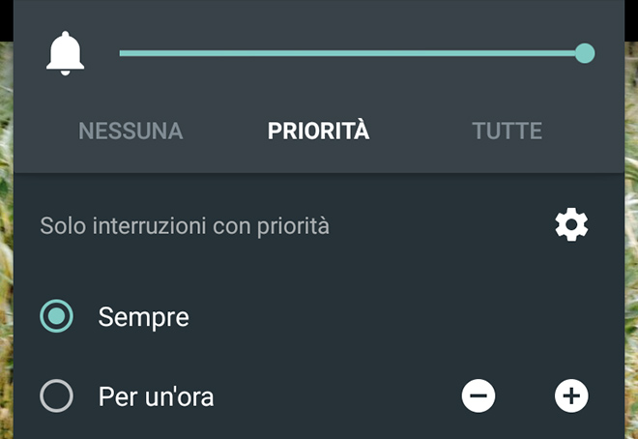Switch to the PRIORITÀ tab
Screen dimensions: 638x439
(318, 131)
